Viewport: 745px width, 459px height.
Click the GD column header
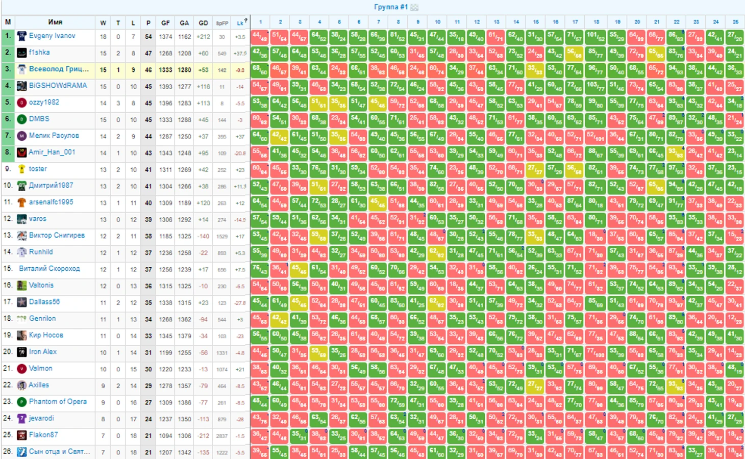203,23
